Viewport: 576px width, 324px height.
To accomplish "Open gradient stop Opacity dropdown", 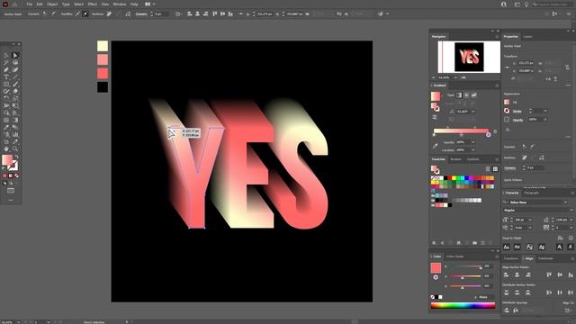I will pos(473,142).
